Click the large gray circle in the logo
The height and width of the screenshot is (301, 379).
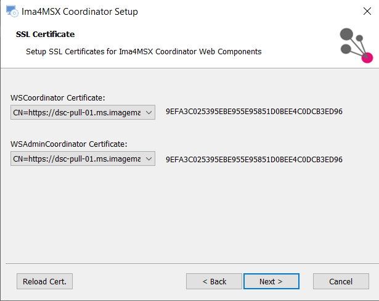pos(346,34)
